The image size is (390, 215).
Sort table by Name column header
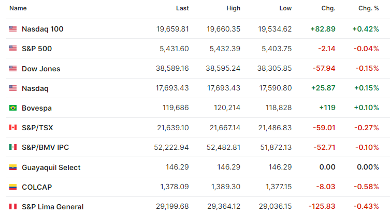tap(18, 8)
